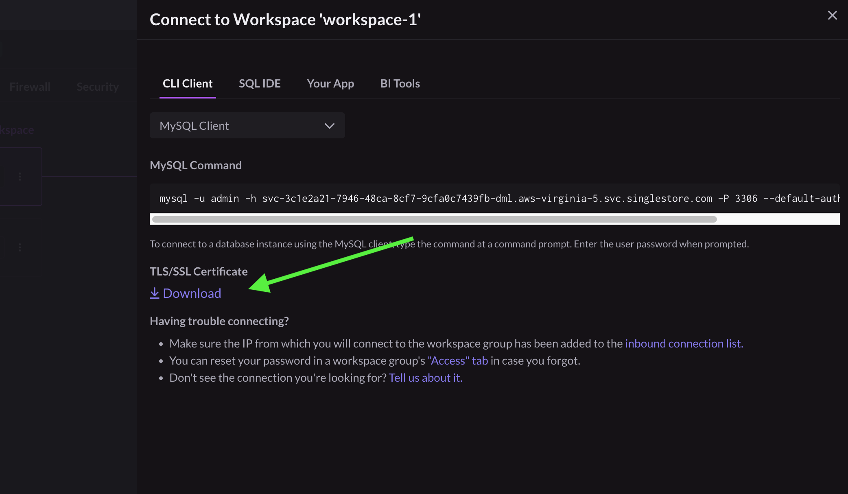
Task: Click the horizontal scrollbar in command box
Action: tap(434, 219)
